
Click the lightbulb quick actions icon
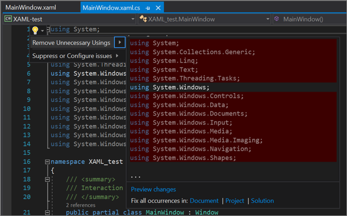35,30
